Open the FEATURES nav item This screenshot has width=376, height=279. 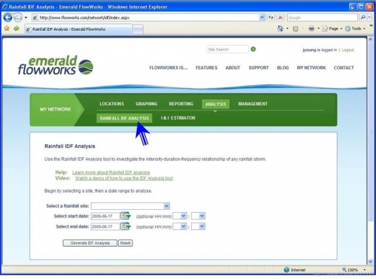(207, 68)
